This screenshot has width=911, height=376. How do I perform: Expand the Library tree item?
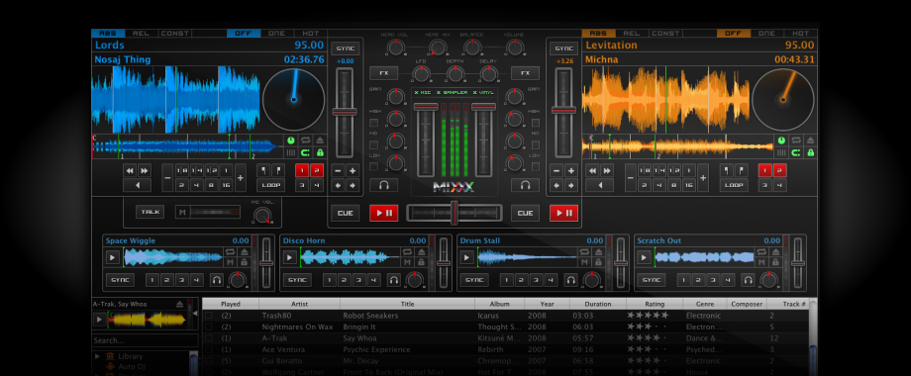(x=98, y=356)
